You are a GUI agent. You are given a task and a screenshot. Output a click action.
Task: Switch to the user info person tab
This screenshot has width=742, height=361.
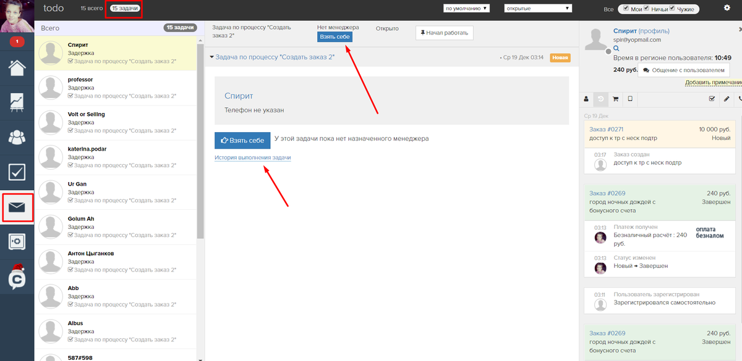[x=587, y=99]
